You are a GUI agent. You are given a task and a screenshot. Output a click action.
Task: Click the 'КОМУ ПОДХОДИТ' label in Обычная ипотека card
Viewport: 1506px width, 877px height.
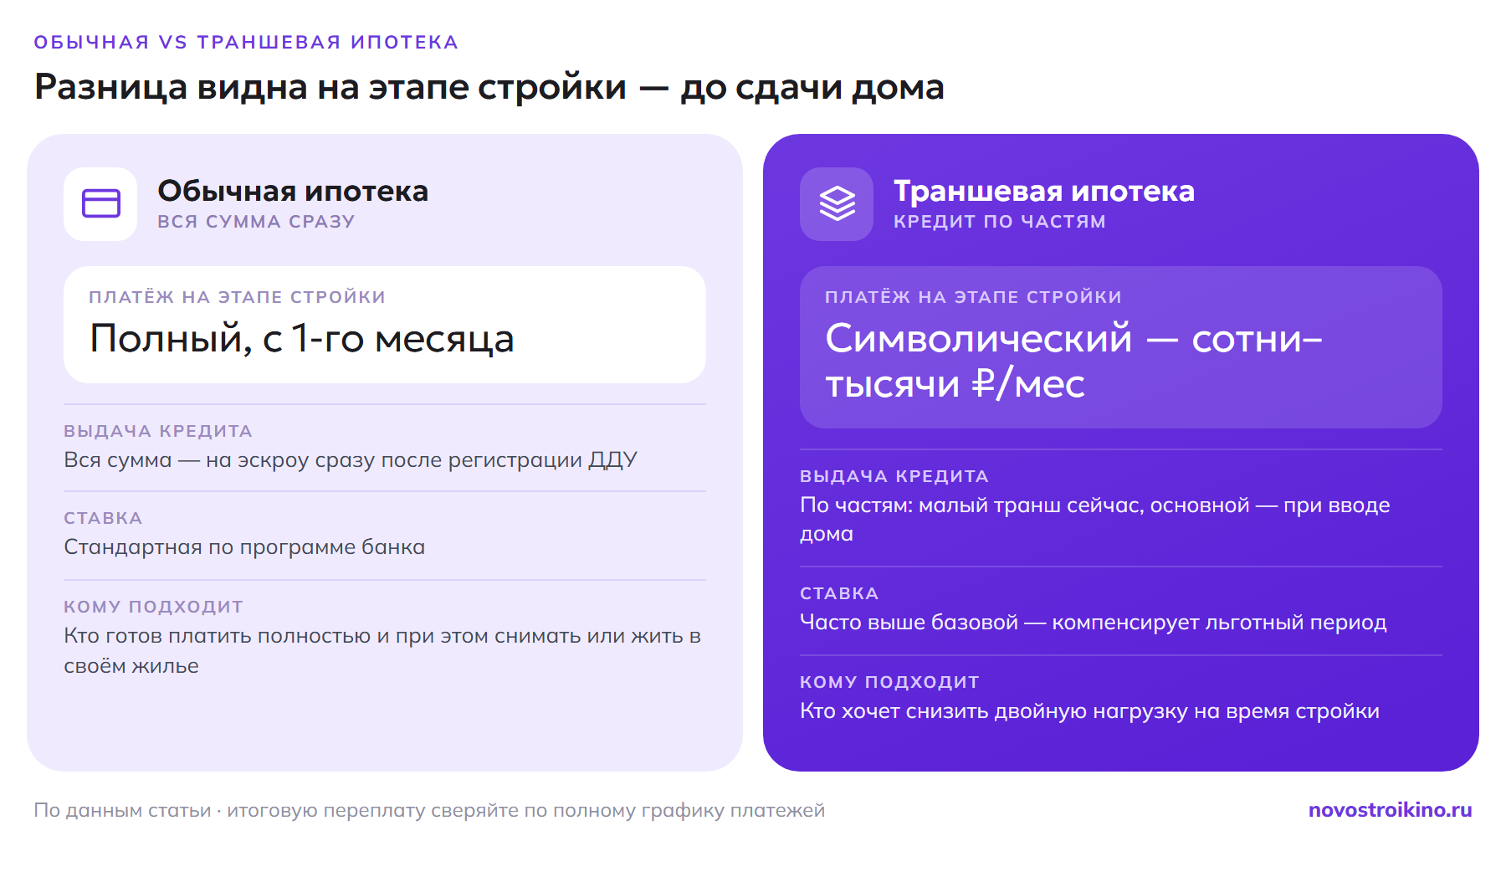pos(153,607)
